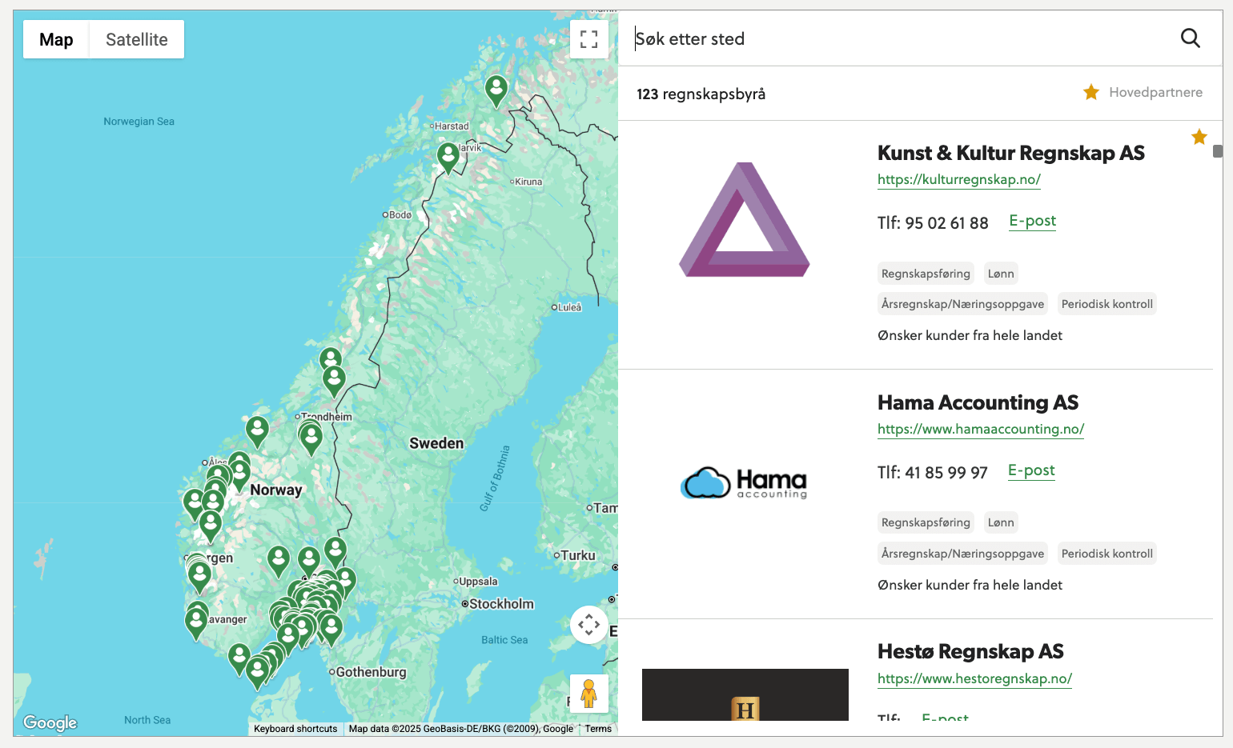
Task: Click Periodisk kontroll tag under Hama Accounting
Action: pos(1107,554)
